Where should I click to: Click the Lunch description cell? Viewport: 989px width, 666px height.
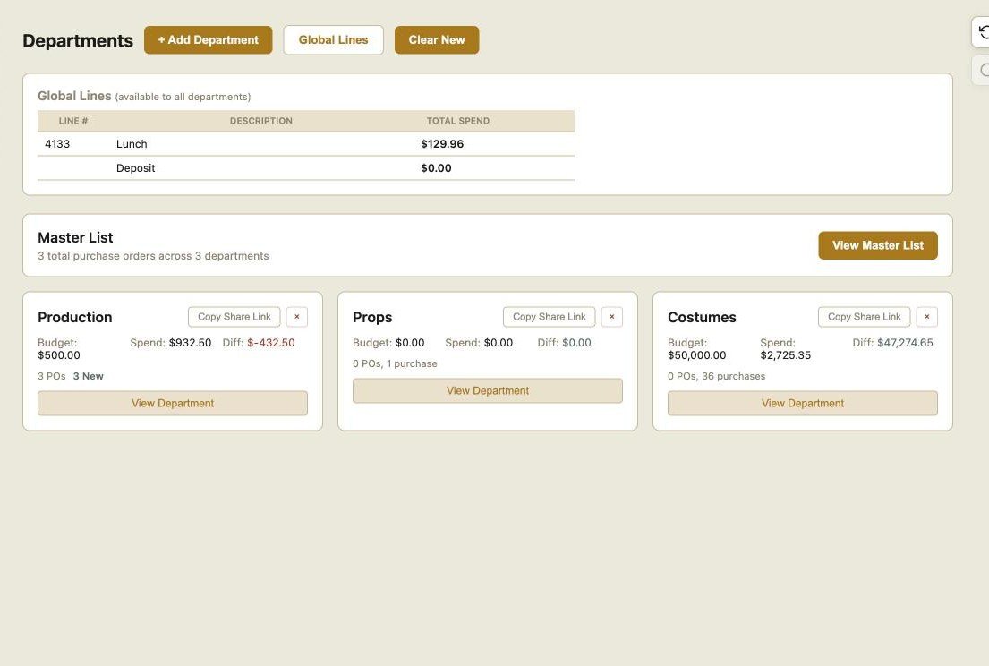[x=132, y=144]
